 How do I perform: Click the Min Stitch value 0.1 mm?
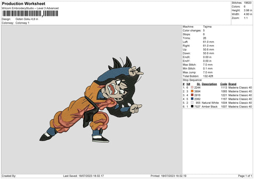click(208, 68)
